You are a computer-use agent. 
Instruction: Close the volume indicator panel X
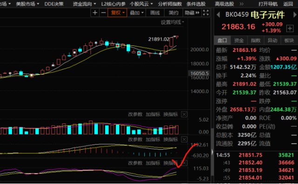pos(184,114)
